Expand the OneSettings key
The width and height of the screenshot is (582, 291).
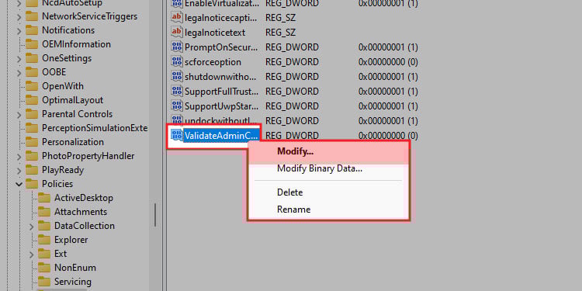[x=19, y=59]
